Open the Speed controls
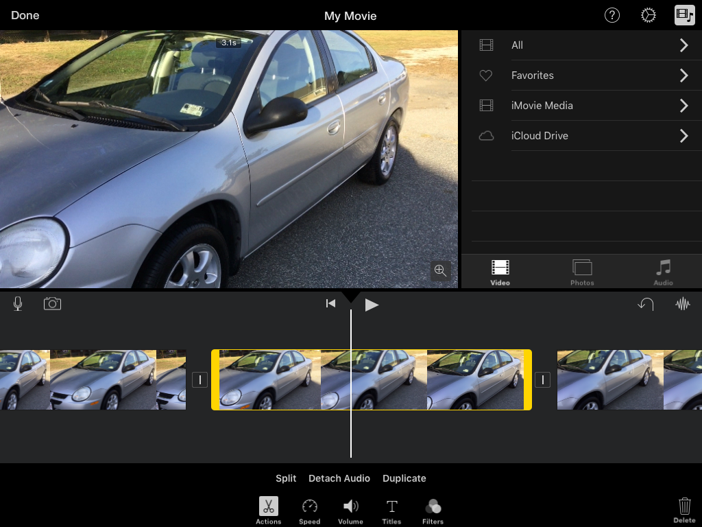The height and width of the screenshot is (527, 702). tap(309, 512)
